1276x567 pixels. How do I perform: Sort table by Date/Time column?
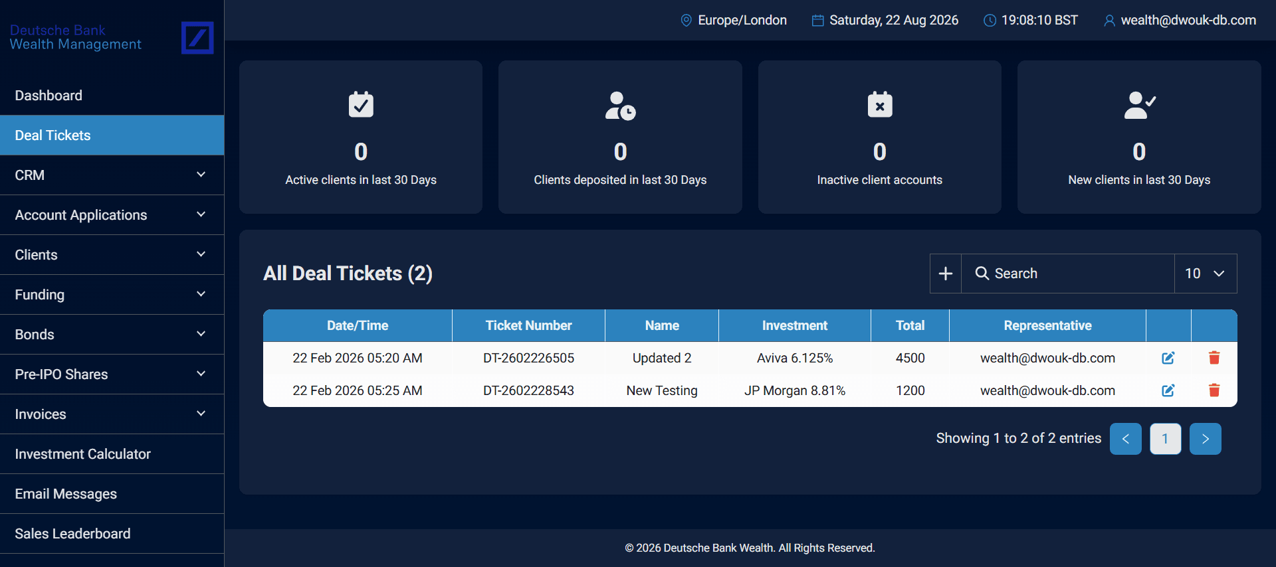point(358,325)
